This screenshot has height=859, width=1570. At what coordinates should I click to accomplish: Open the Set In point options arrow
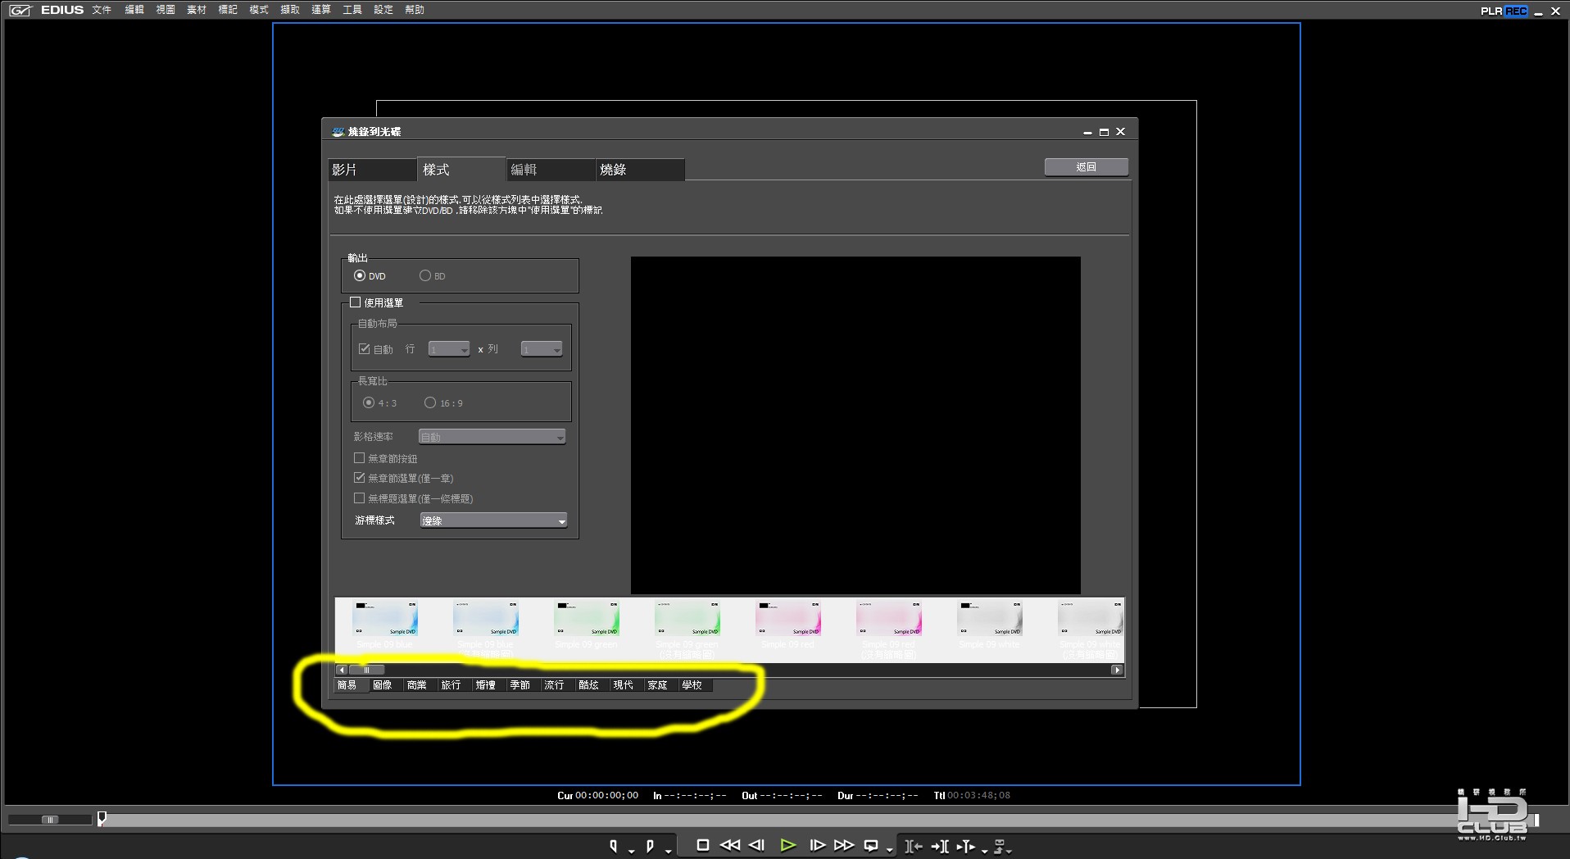pos(631,851)
